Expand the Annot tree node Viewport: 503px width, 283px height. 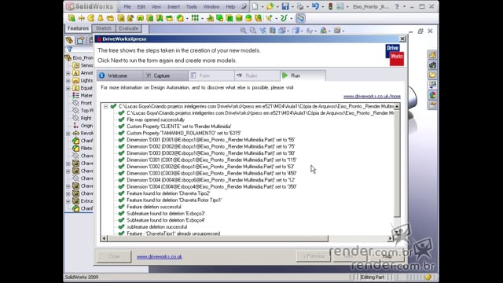click(x=68, y=73)
